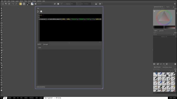This screenshot has width=177, height=99.
Task: Click the brush preset Search field
Action: pos(164,93)
